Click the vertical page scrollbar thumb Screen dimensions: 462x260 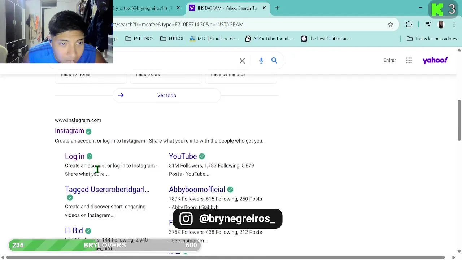(x=459, y=120)
